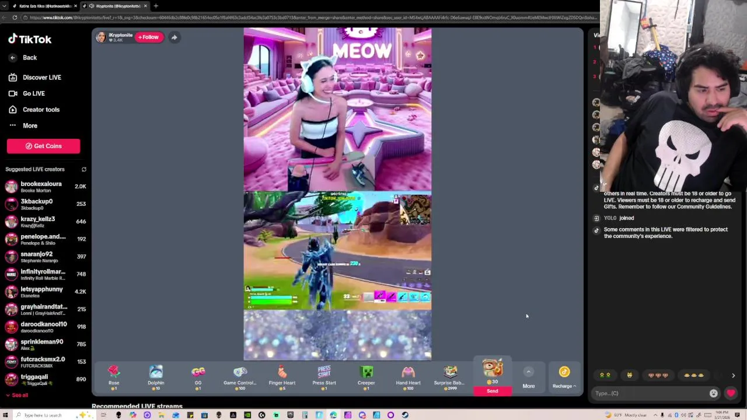Share the live stream

point(174,37)
